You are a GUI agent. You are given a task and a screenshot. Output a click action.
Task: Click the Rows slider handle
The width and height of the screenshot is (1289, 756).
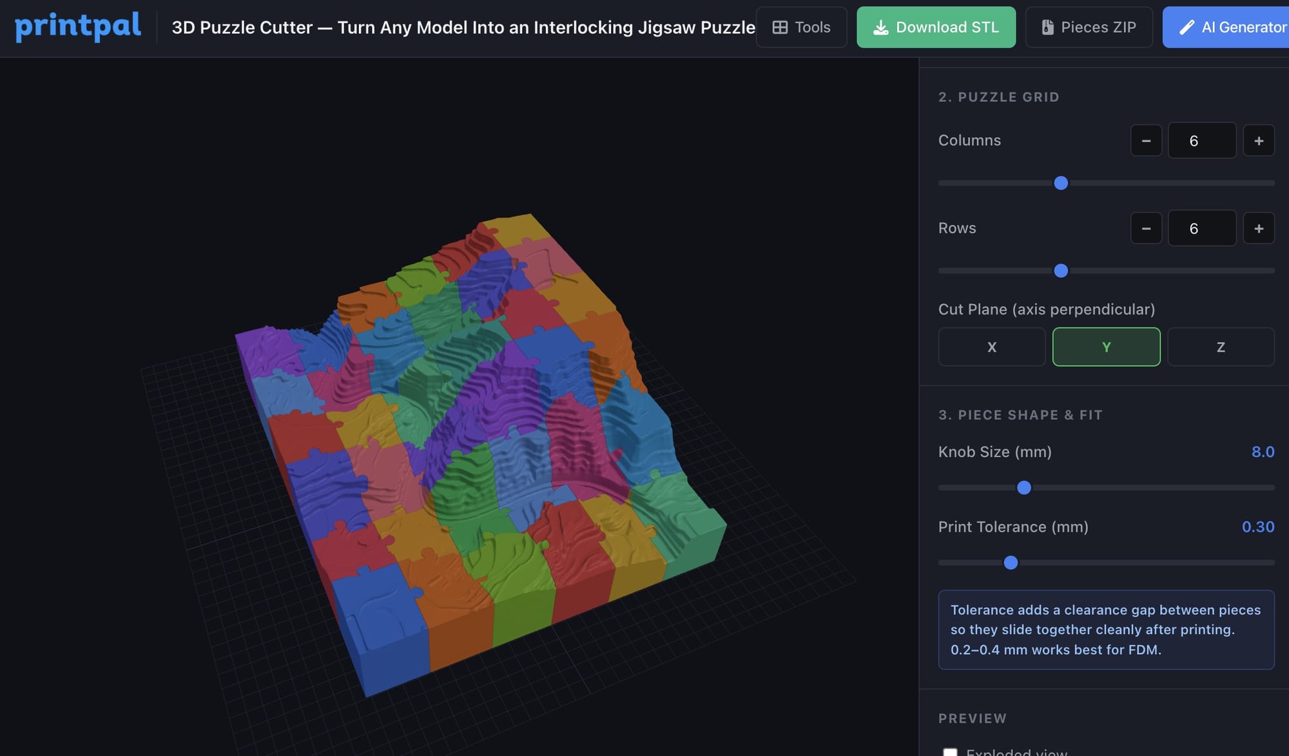coord(1061,271)
